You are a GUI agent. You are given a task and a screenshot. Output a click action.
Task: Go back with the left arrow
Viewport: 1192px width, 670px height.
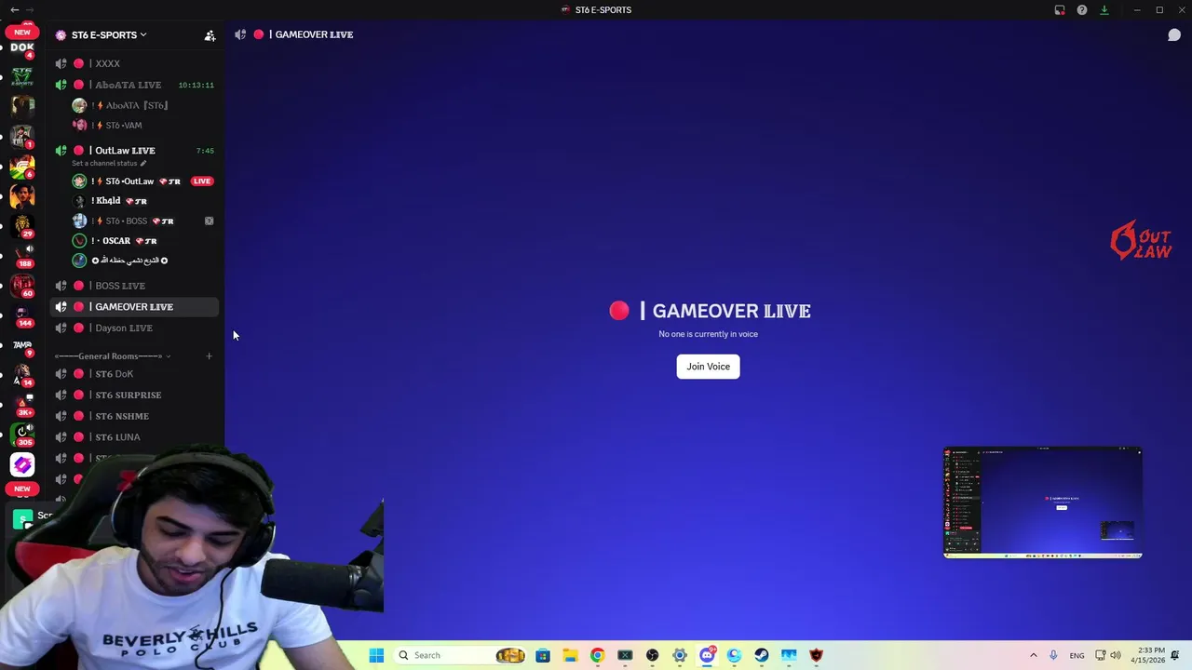14,10
